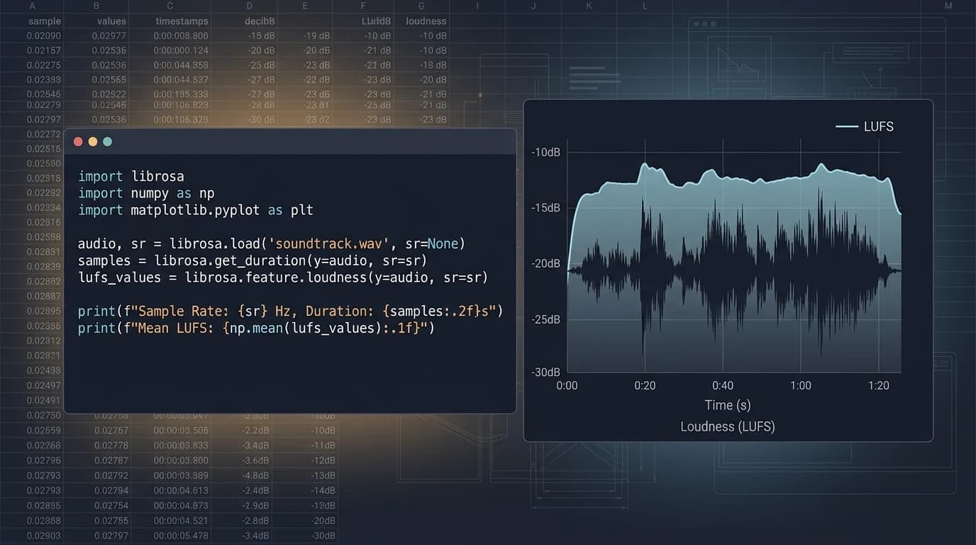Click the 'timestamps' header cell
The image size is (976, 545).
coord(182,21)
